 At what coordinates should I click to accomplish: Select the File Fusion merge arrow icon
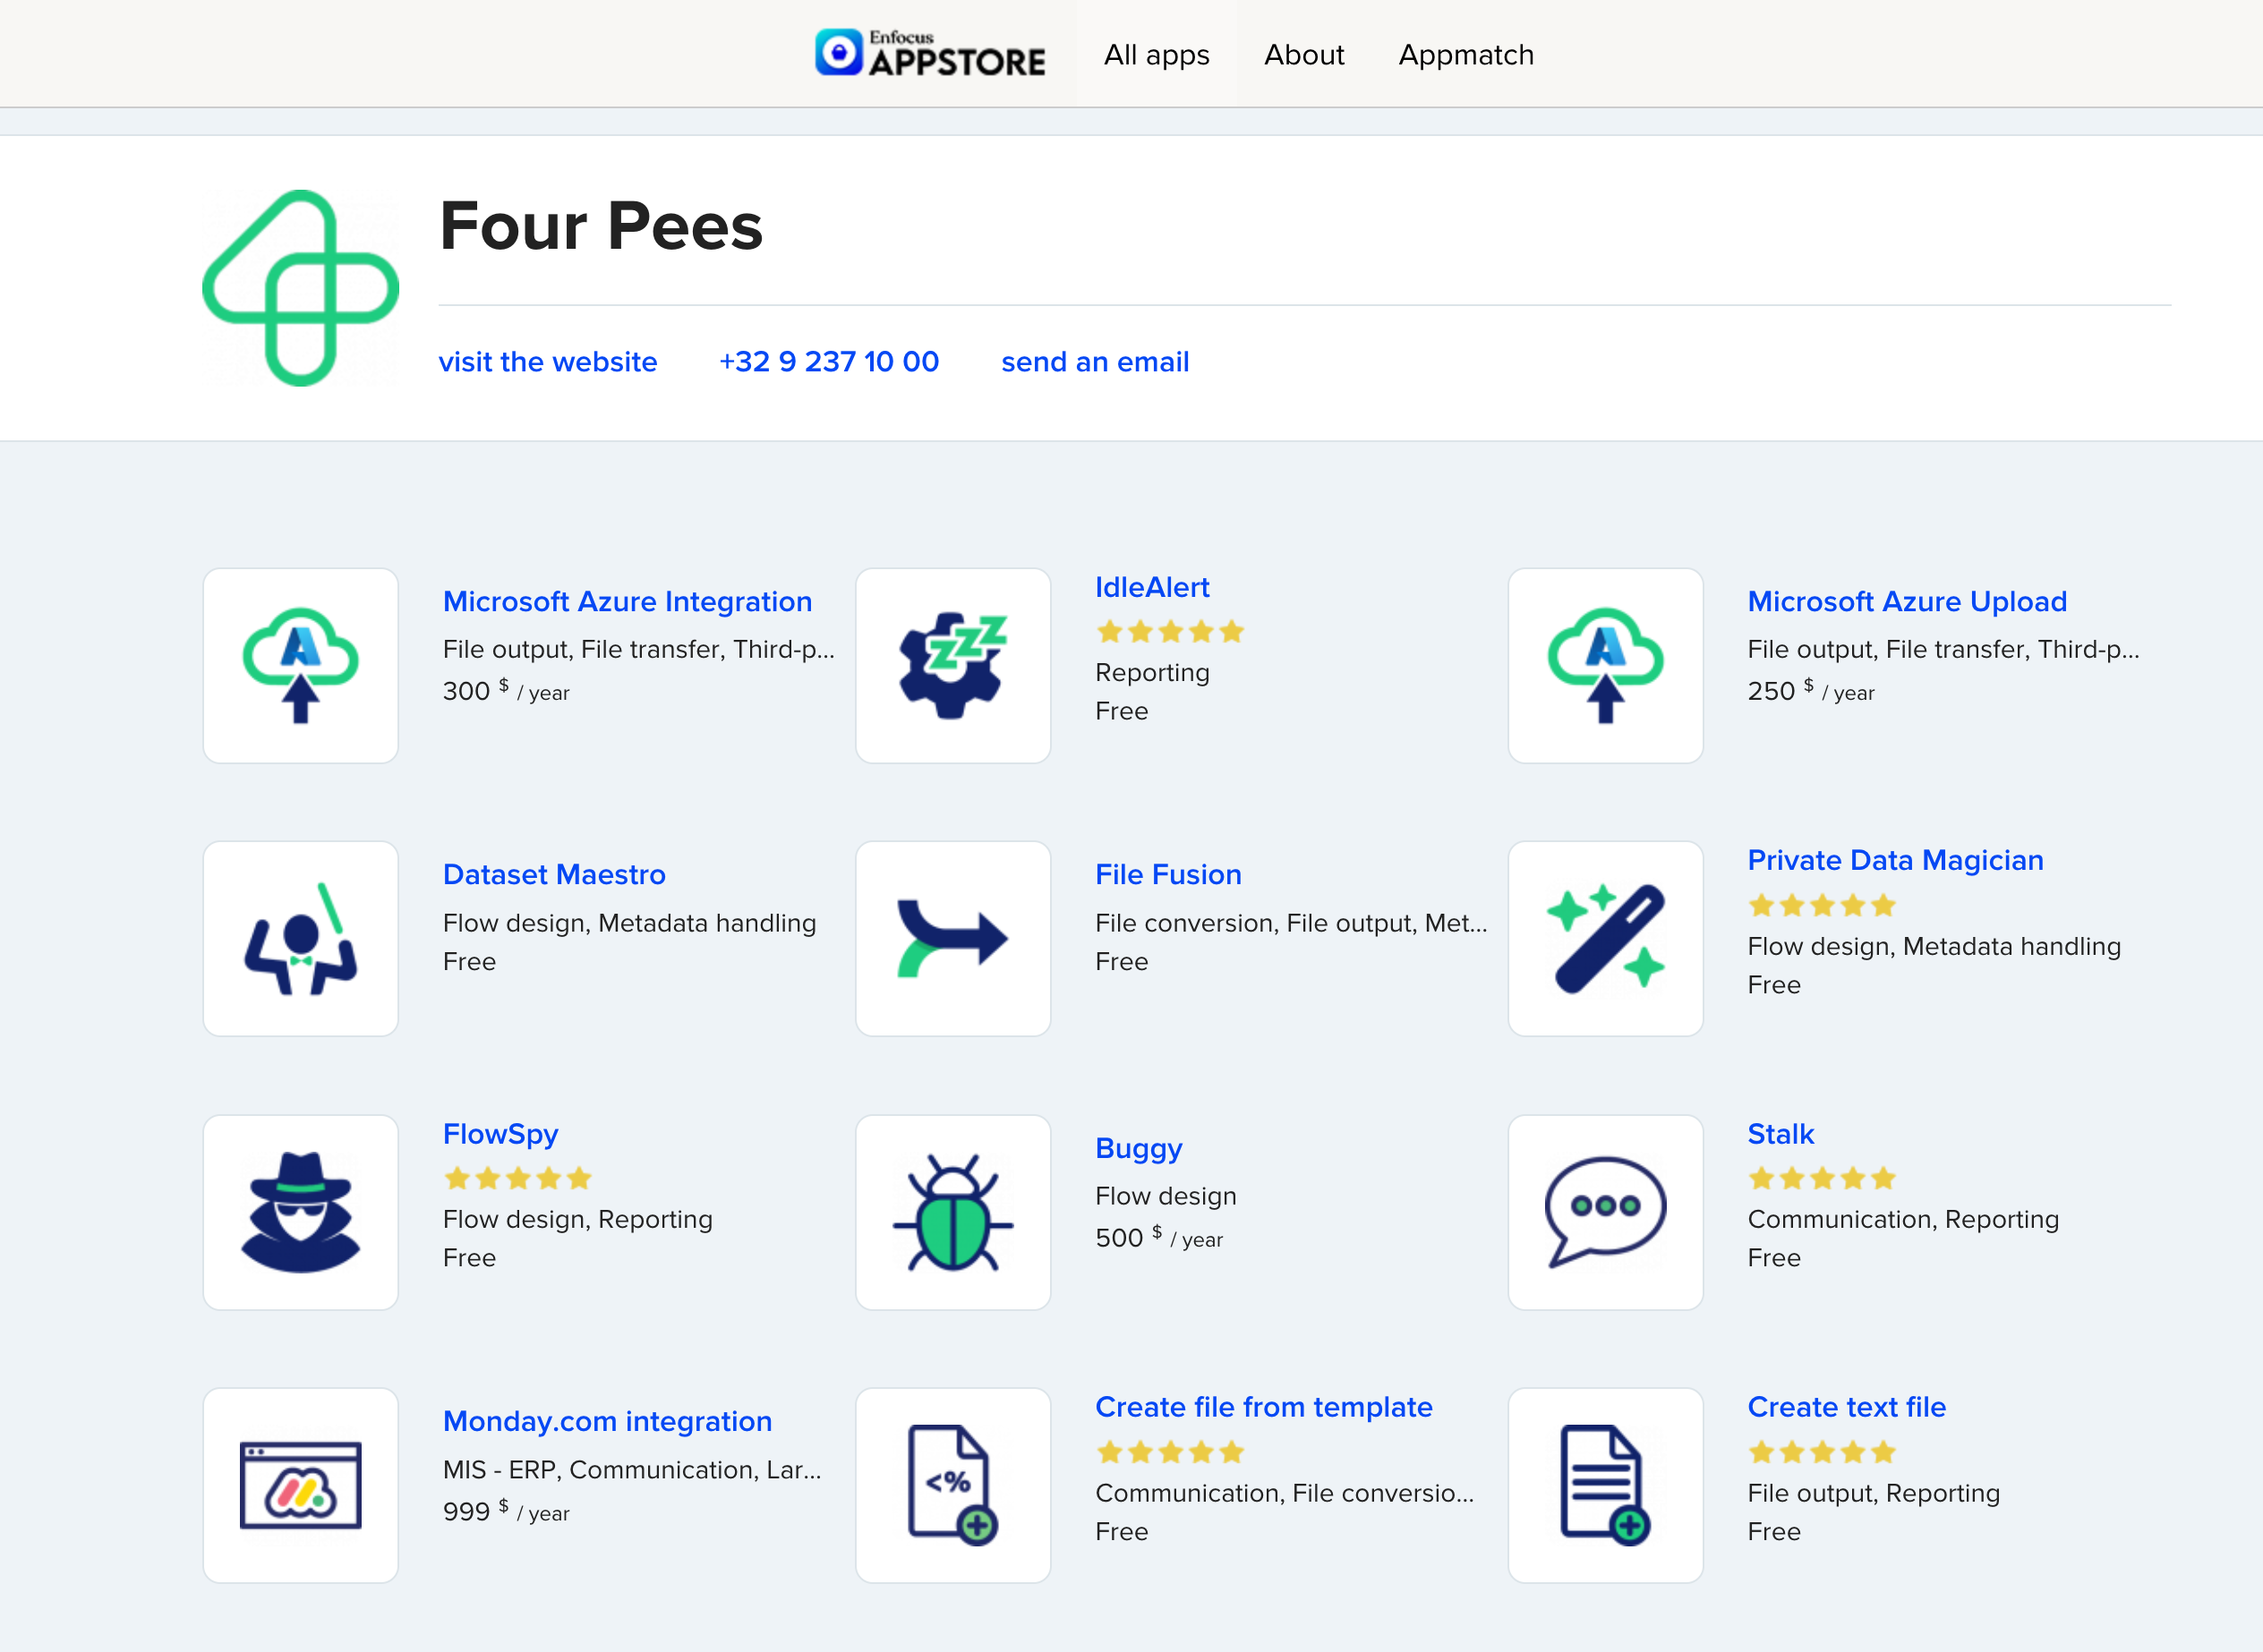(953, 938)
